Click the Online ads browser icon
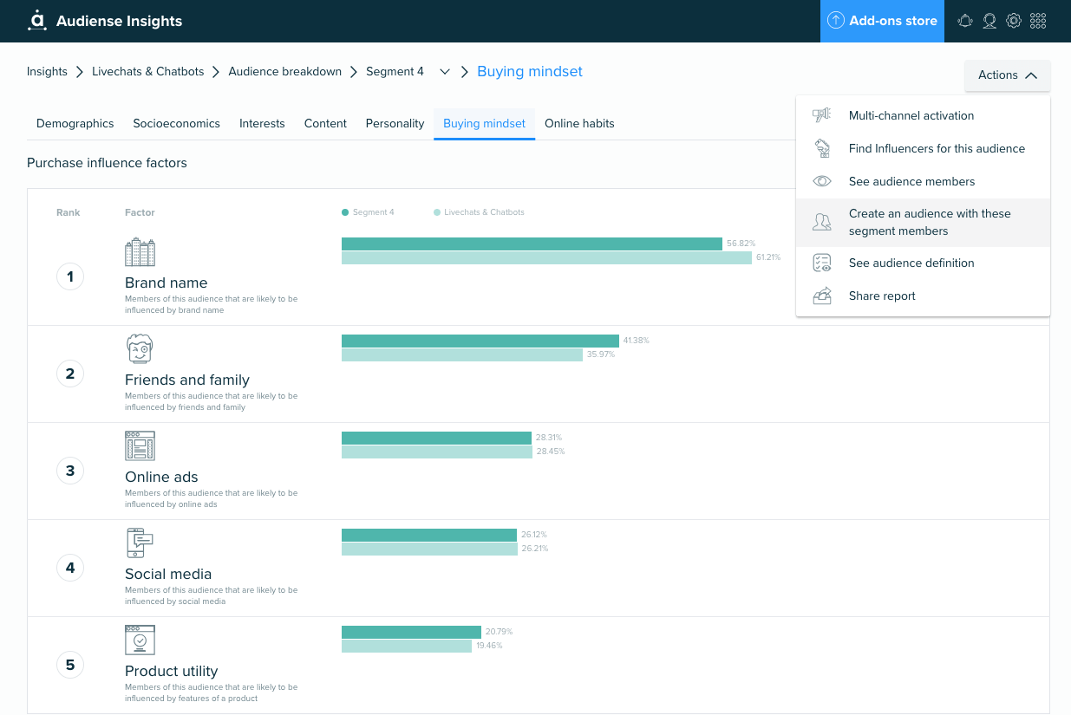1071x715 pixels. click(x=140, y=446)
